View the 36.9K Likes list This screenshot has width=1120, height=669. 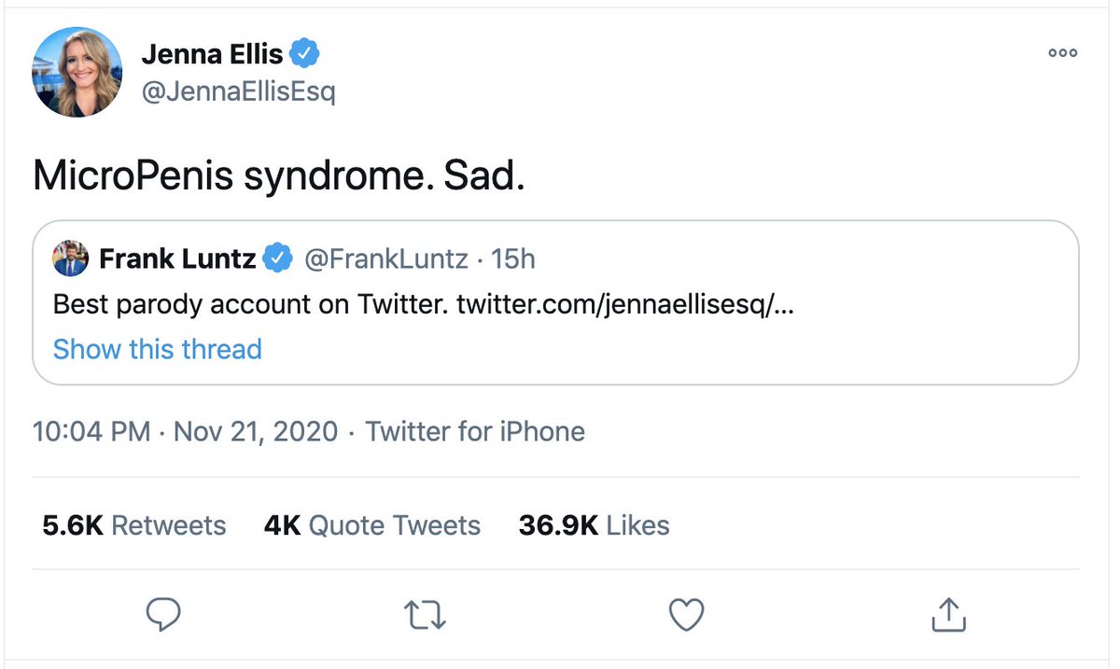click(594, 525)
